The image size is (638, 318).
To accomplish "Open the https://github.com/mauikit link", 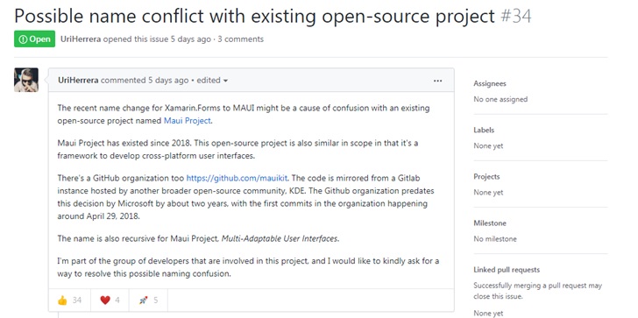I will [x=237, y=178].
